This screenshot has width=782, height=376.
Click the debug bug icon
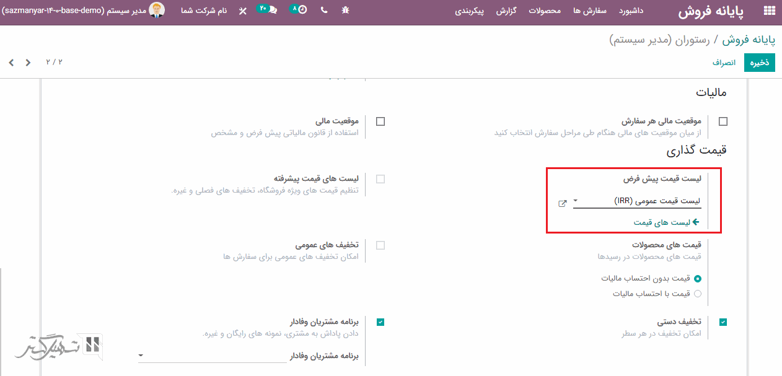pyautogui.click(x=345, y=11)
